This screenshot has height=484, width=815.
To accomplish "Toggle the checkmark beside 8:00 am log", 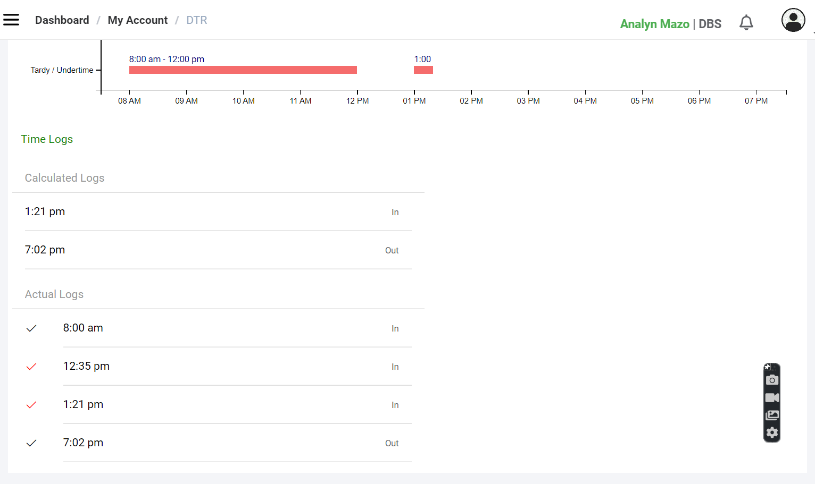I will pyautogui.click(x=31, y=328).
